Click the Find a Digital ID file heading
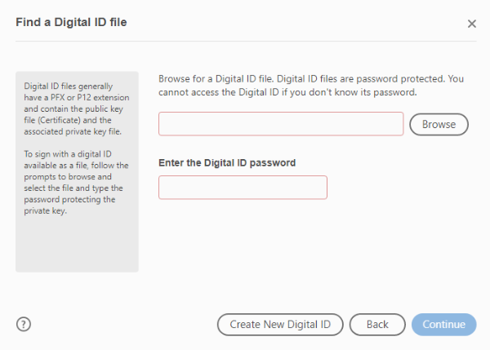Viewport: 490px width, 350px height. pyautogui.click(x=71, y=22)
